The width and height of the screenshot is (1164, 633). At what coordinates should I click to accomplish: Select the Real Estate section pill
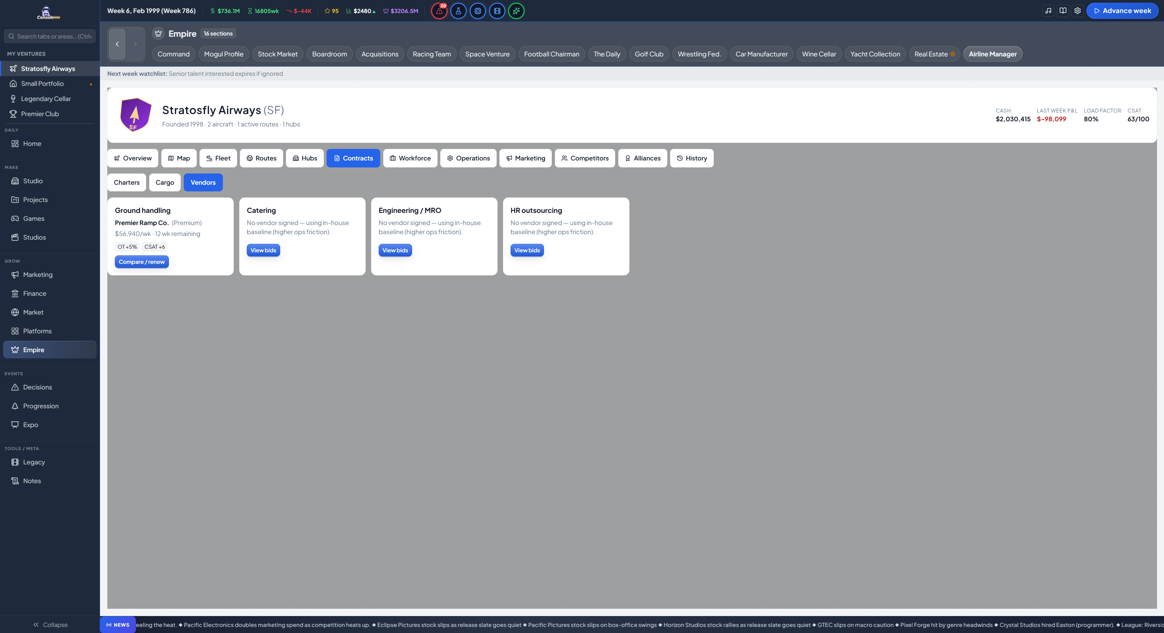[x=934, y=54]
